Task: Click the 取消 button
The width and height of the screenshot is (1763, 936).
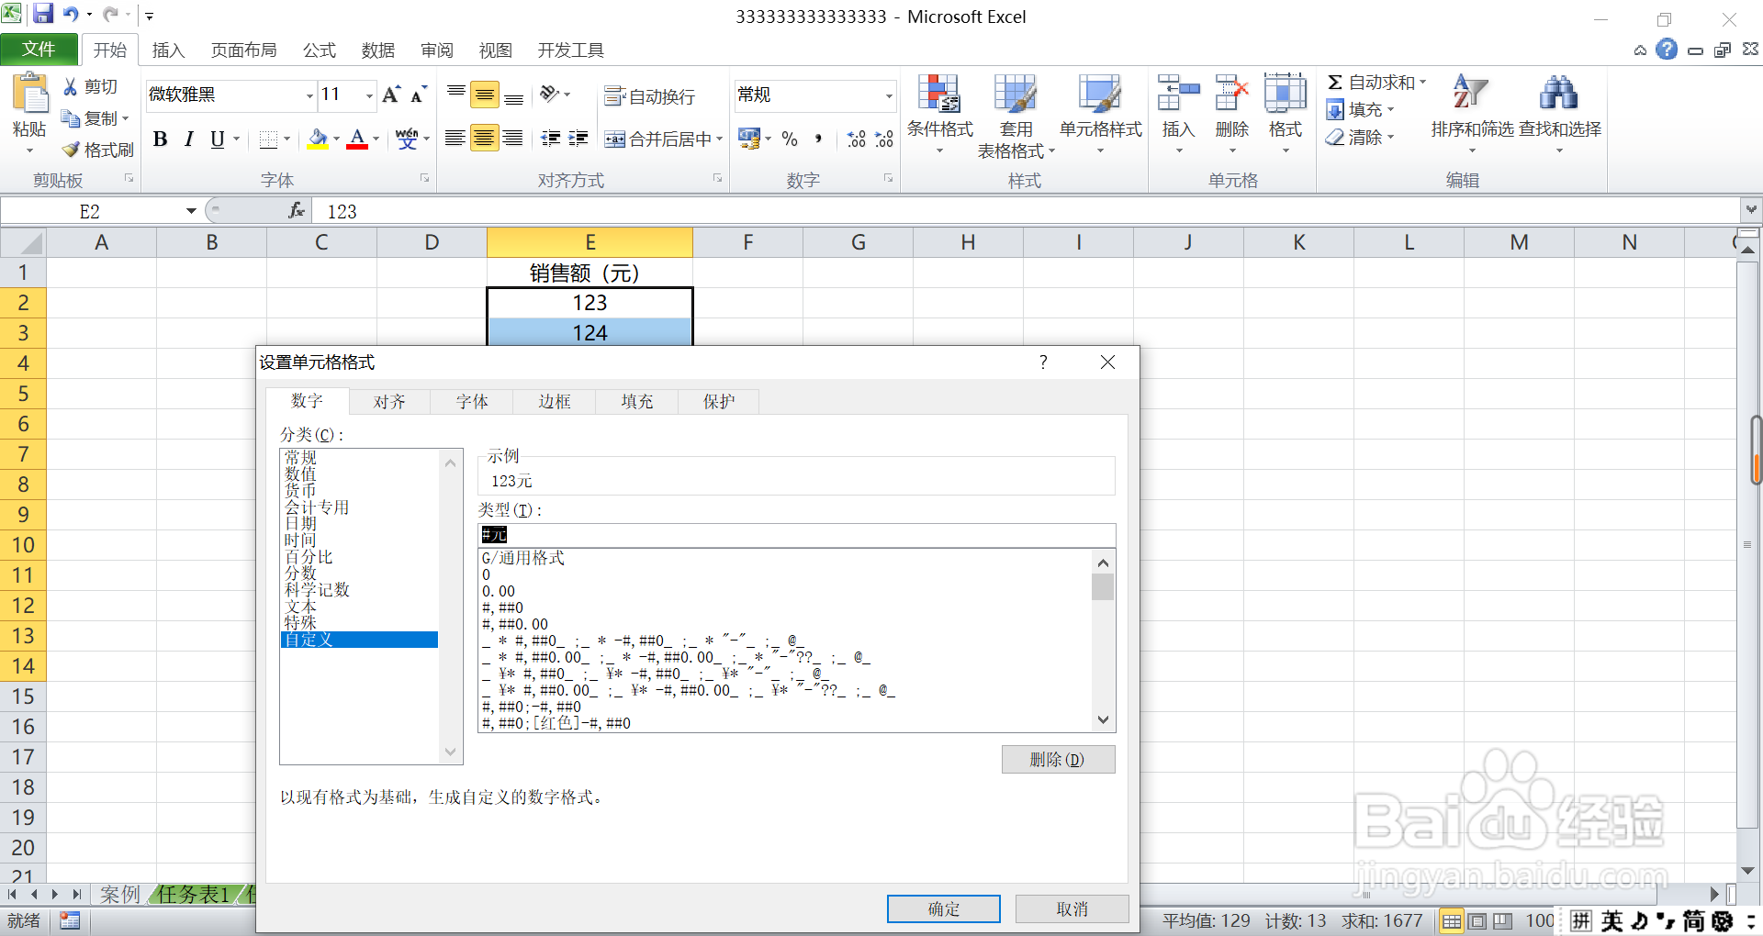Action: [x=1072, y=908]
